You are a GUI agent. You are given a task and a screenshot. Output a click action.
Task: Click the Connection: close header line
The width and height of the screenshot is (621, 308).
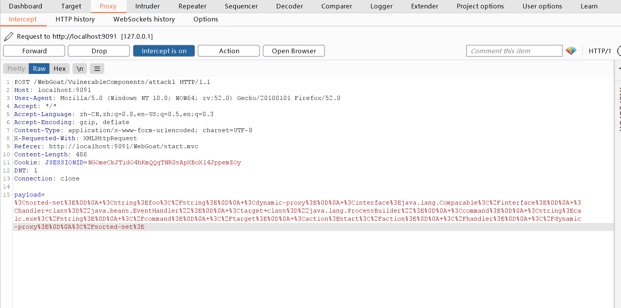pos(47,179)
